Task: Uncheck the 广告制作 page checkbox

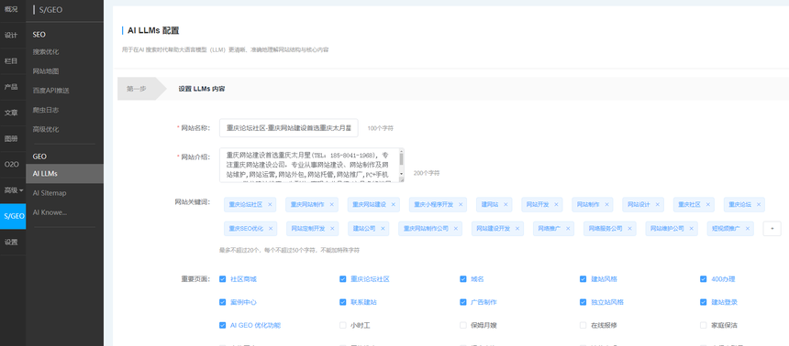Action: click(463, 302)
